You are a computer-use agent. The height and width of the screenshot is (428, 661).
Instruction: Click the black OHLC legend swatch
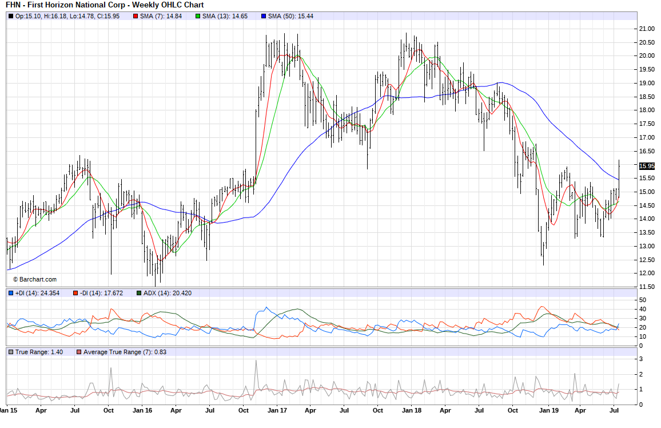[x=11, y=16]
